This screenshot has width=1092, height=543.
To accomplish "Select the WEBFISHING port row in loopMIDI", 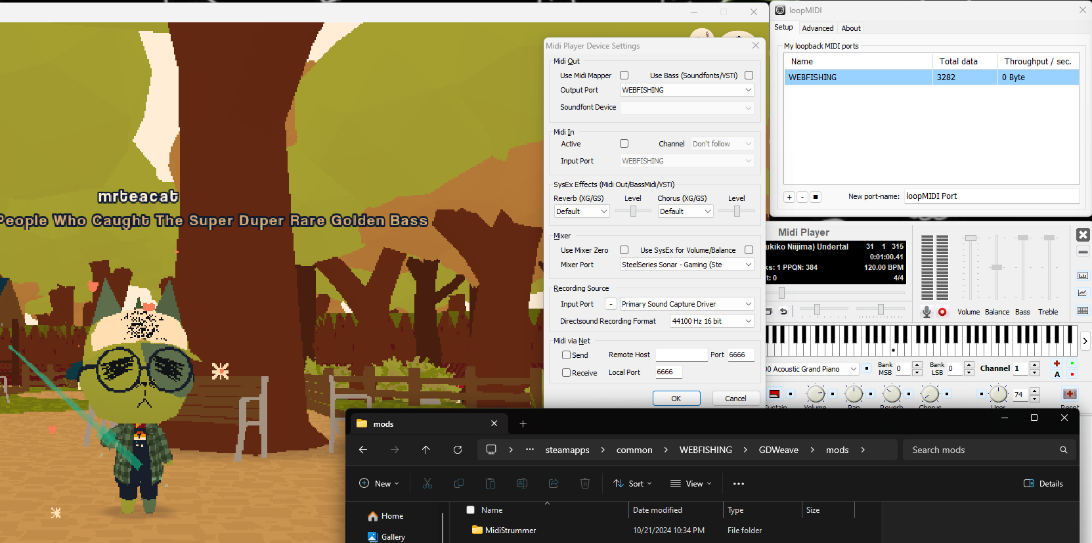I will tap(932, 77).
